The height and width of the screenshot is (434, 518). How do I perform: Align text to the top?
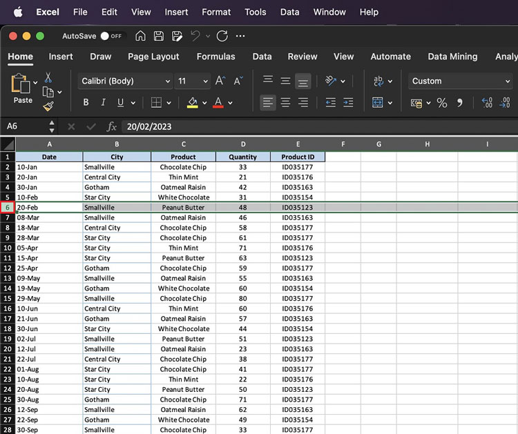click(268, 81)
